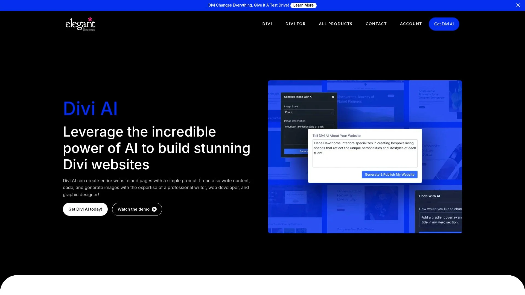Click the 'Divi Changes Everything' banner text

click(x=248, y=5)
